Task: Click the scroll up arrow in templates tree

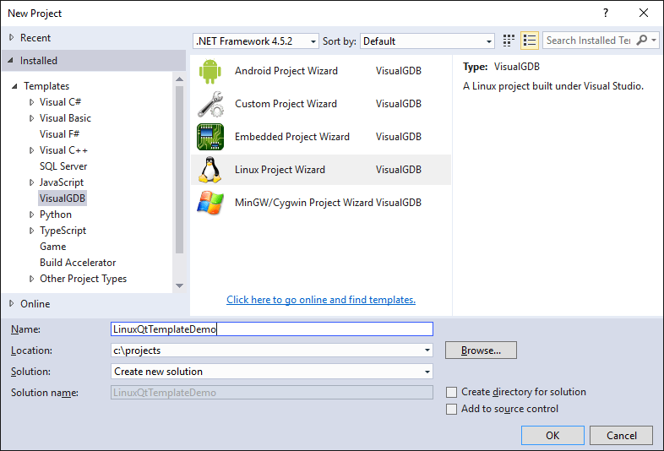Action: tap(180, 79)
